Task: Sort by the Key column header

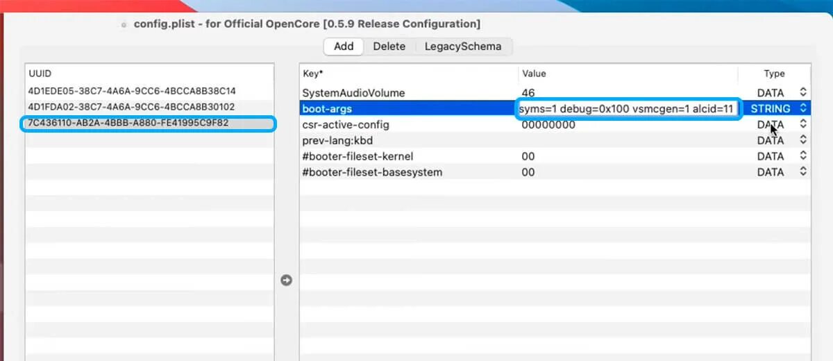Action: [x=313, y=73]
